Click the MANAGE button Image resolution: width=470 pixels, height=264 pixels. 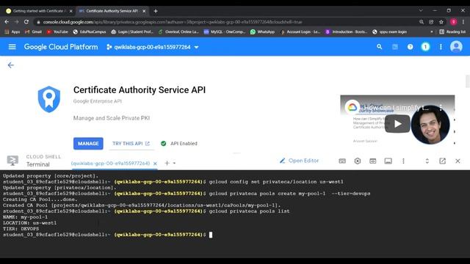[x=88, y=144]
